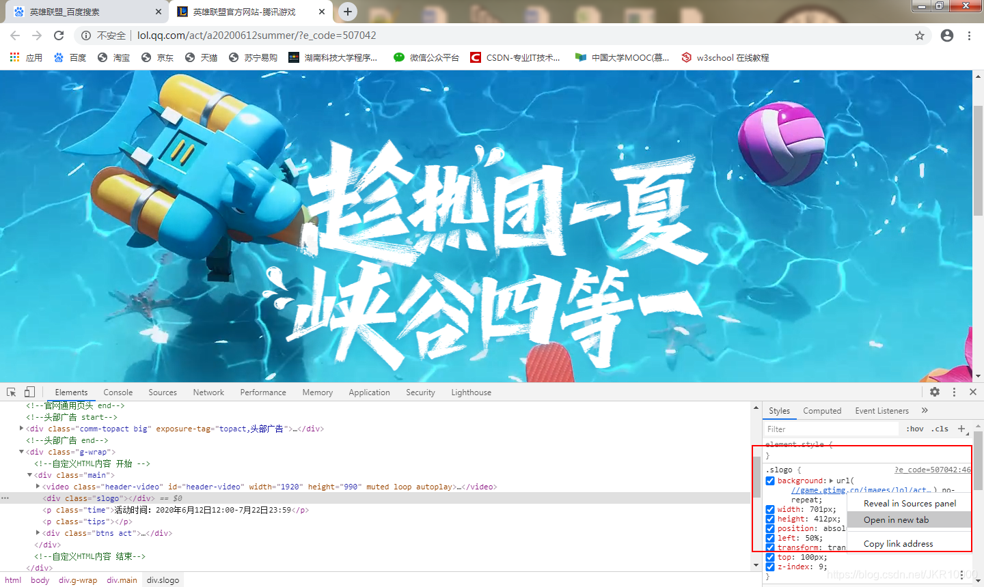Switch to the Computed sidebar tab

click(x=822, y=411)
